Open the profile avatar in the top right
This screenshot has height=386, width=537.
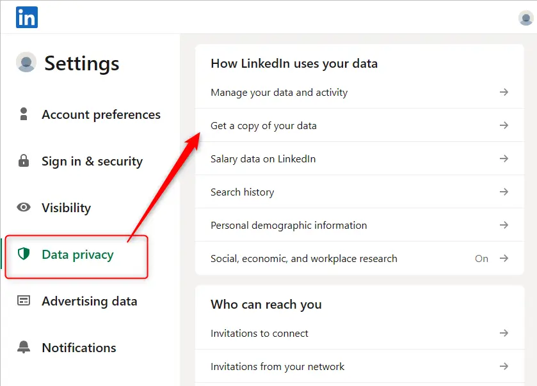(x=525, y=17)
